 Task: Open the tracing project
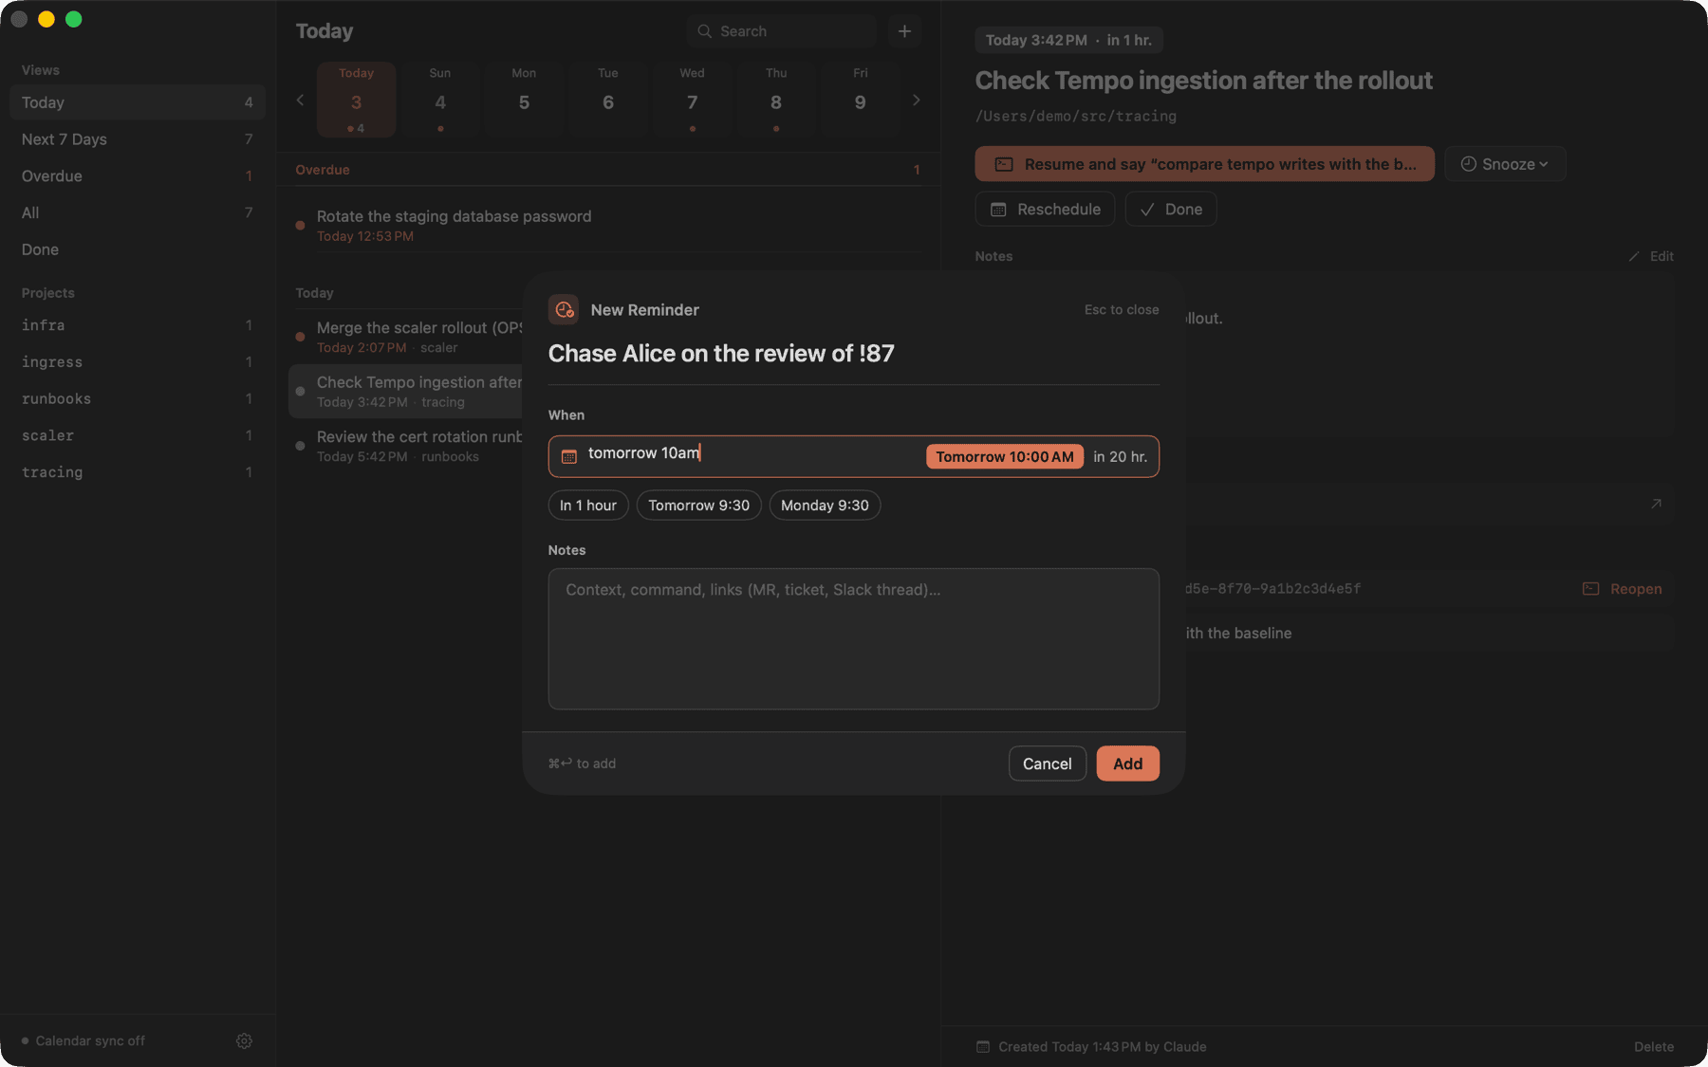(x=138, y=472)
